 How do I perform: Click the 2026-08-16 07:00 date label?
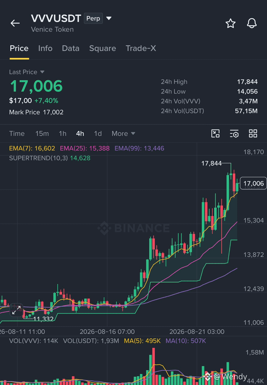click(107, 332)
